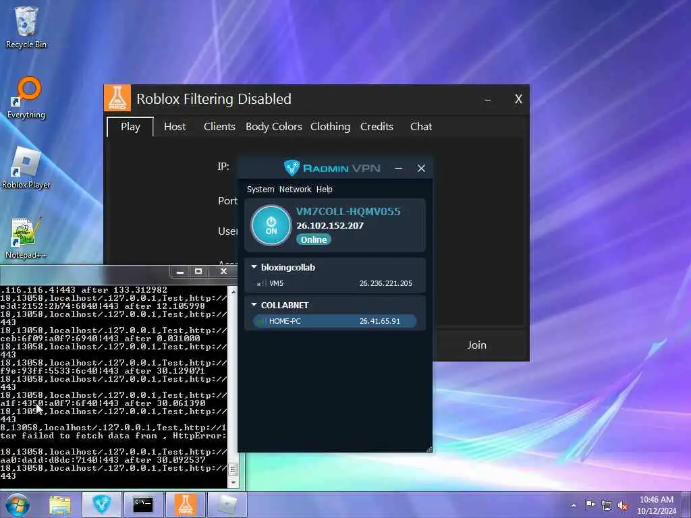This screenshot has width=691, height=518.
Task: Open the Everything search desktop shortcut
Action: (x=26, y=98)
